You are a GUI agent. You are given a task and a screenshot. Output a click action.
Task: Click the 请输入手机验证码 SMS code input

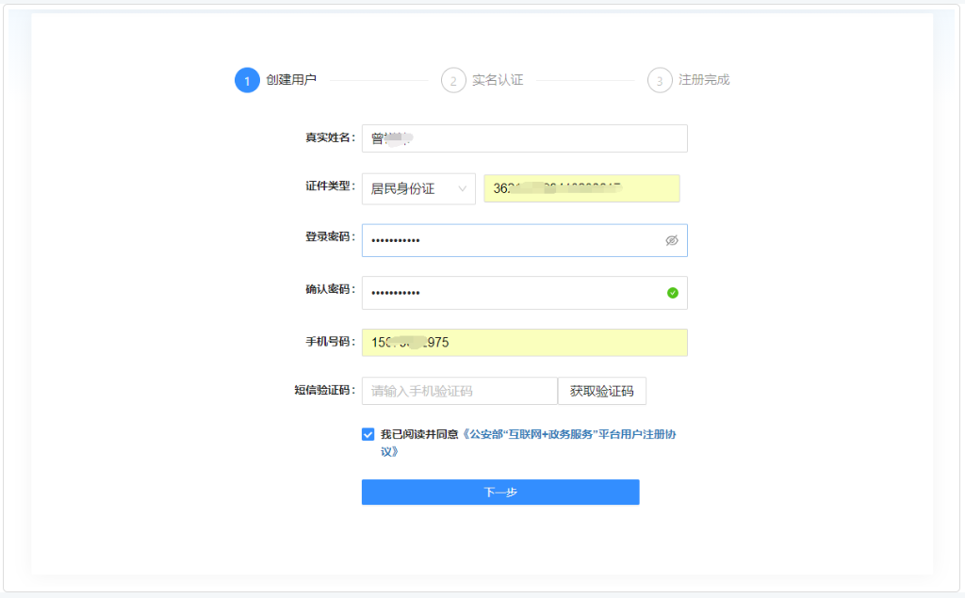459,391
